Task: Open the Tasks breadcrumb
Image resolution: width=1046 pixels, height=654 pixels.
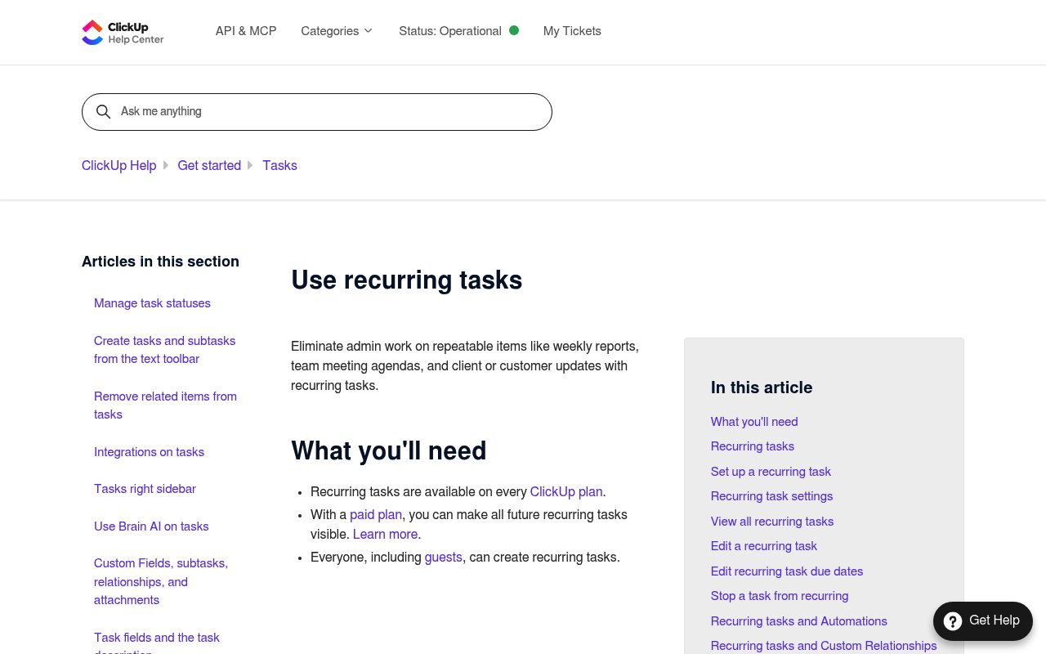Action: [279, 165]
